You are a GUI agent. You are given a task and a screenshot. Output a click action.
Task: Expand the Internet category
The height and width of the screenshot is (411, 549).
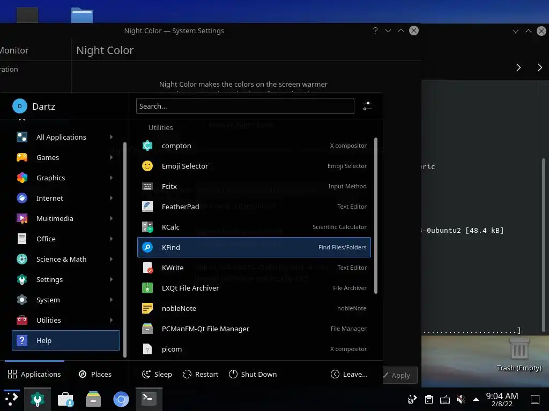click(x=66, y=198)
